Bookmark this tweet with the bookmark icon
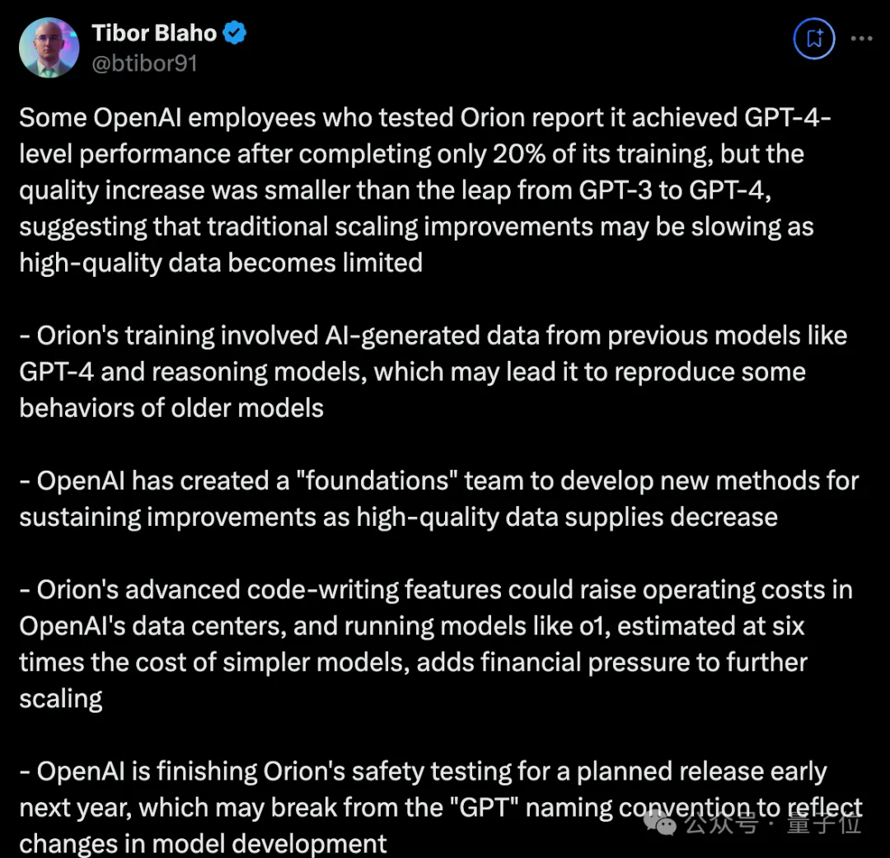The width and height of the screenshot is (890, 858). coord(814,39)
